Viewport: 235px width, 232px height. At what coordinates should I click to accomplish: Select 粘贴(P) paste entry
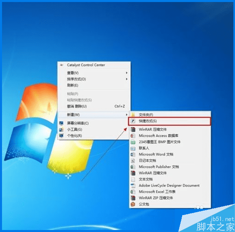click(x=94, y=94)
